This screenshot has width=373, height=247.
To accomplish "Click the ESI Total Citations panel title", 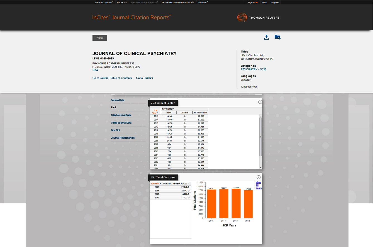I will point(163,178).
